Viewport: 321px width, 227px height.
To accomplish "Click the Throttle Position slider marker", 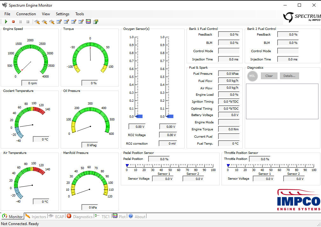I will pos(228,165).
